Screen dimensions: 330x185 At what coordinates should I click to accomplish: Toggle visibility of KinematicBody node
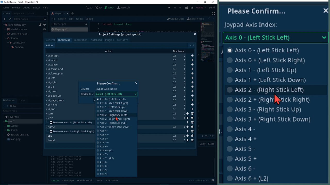[x=44, y=25]
